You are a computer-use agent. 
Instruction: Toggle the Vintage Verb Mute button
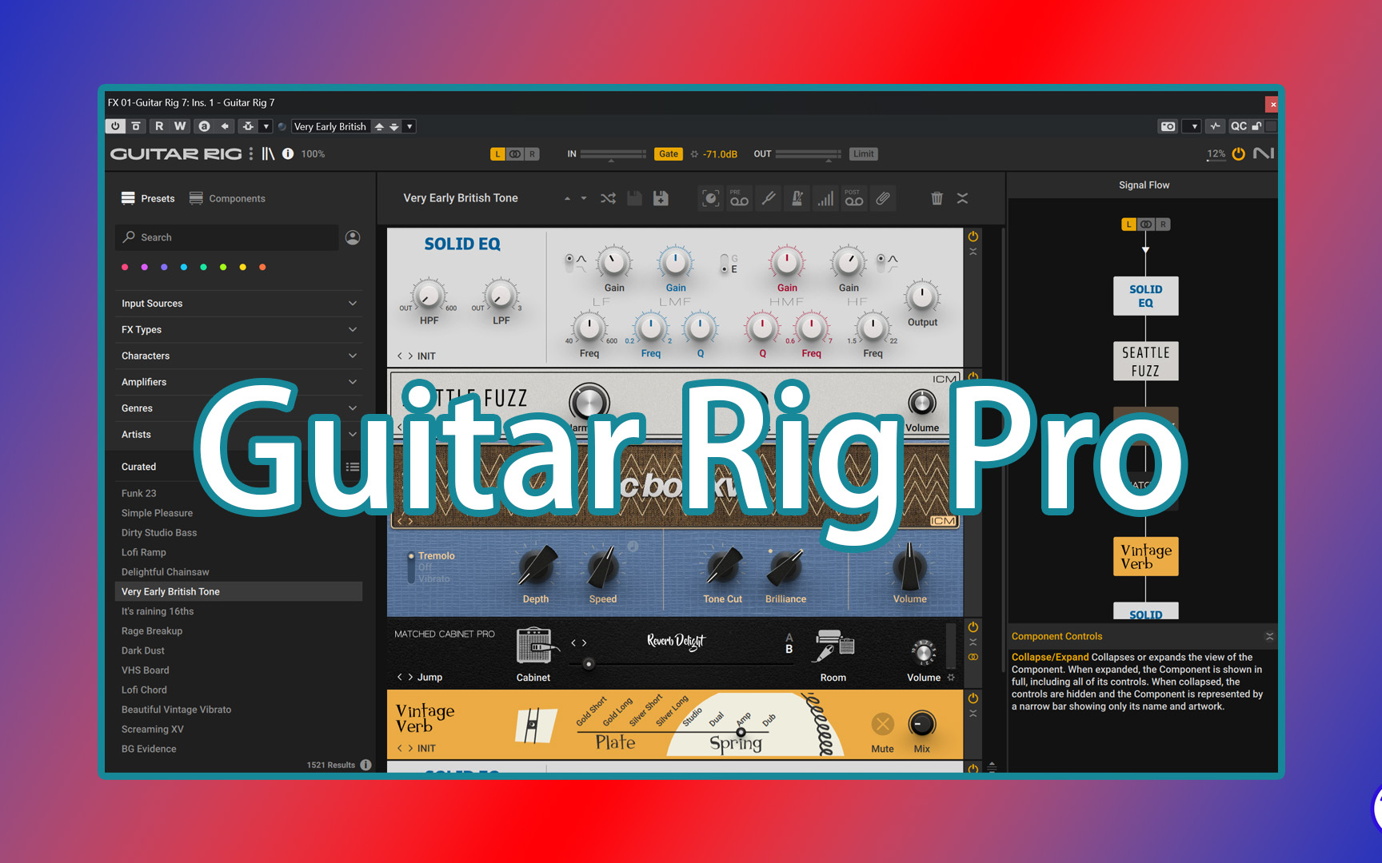point(883,724)
